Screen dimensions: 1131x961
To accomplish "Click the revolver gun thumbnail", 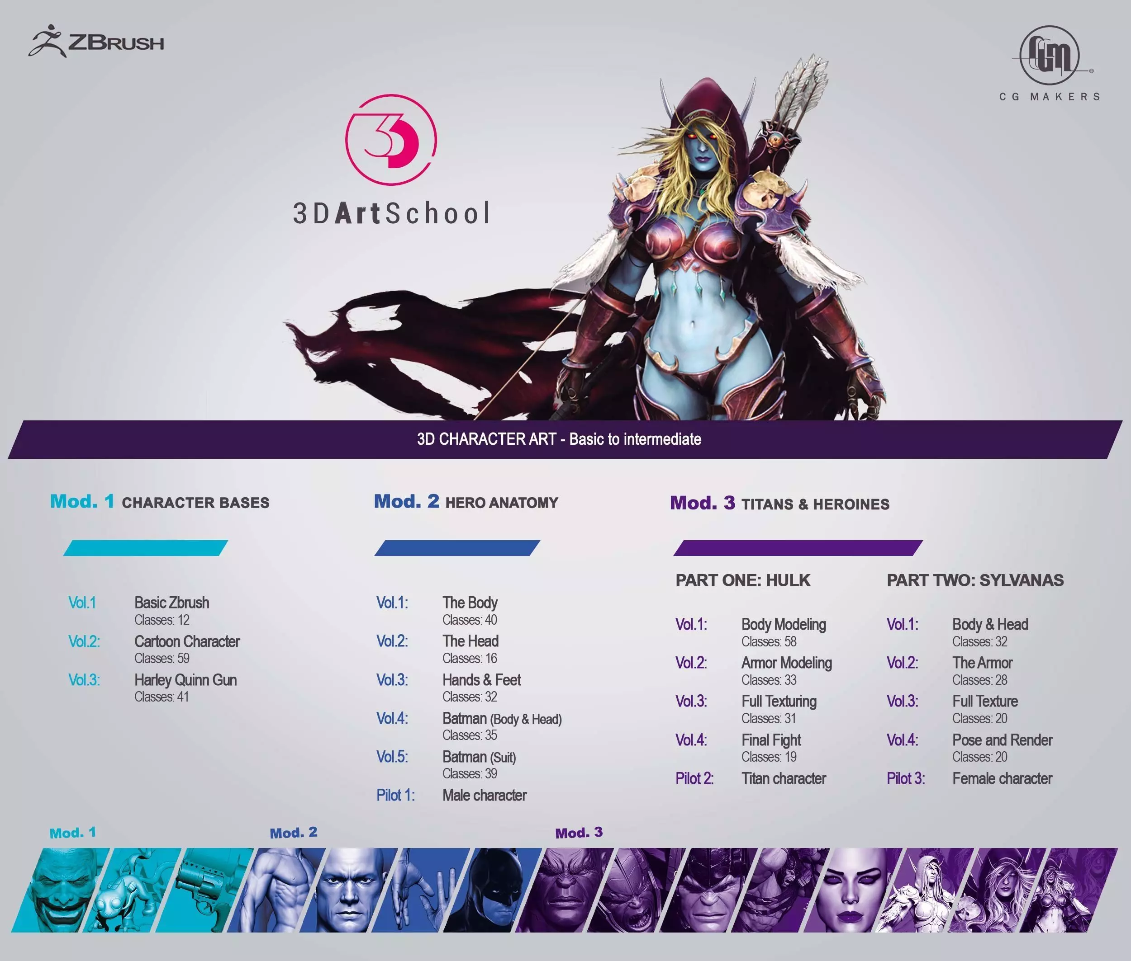I will pos(205,890).
